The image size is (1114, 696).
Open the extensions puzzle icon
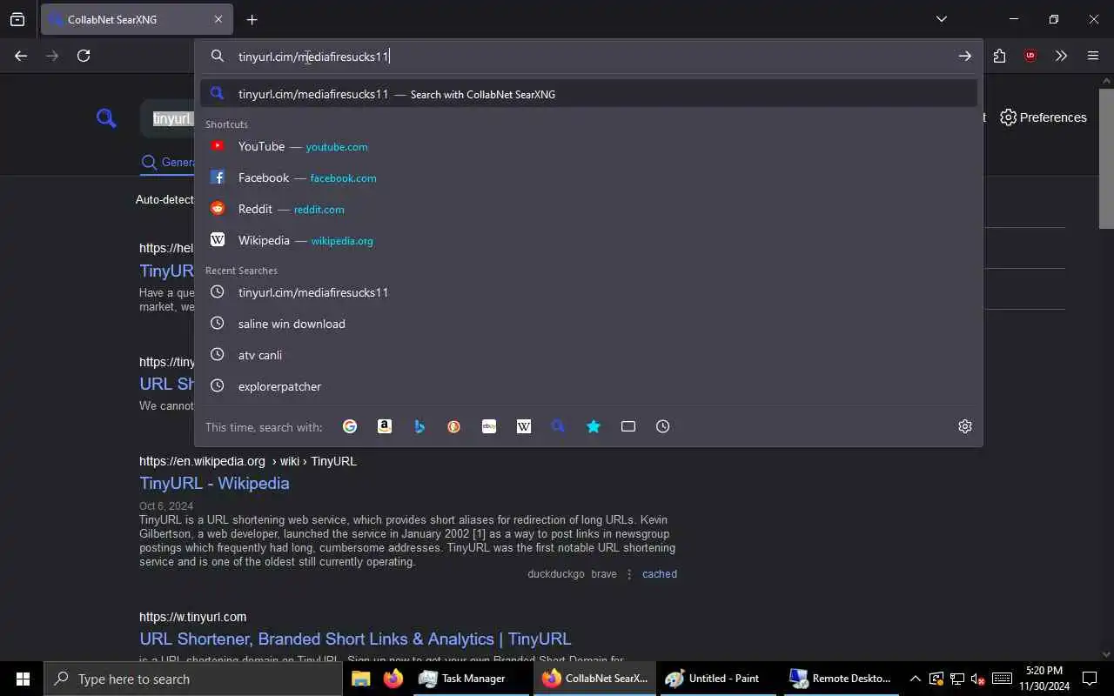tap(999, 56)
